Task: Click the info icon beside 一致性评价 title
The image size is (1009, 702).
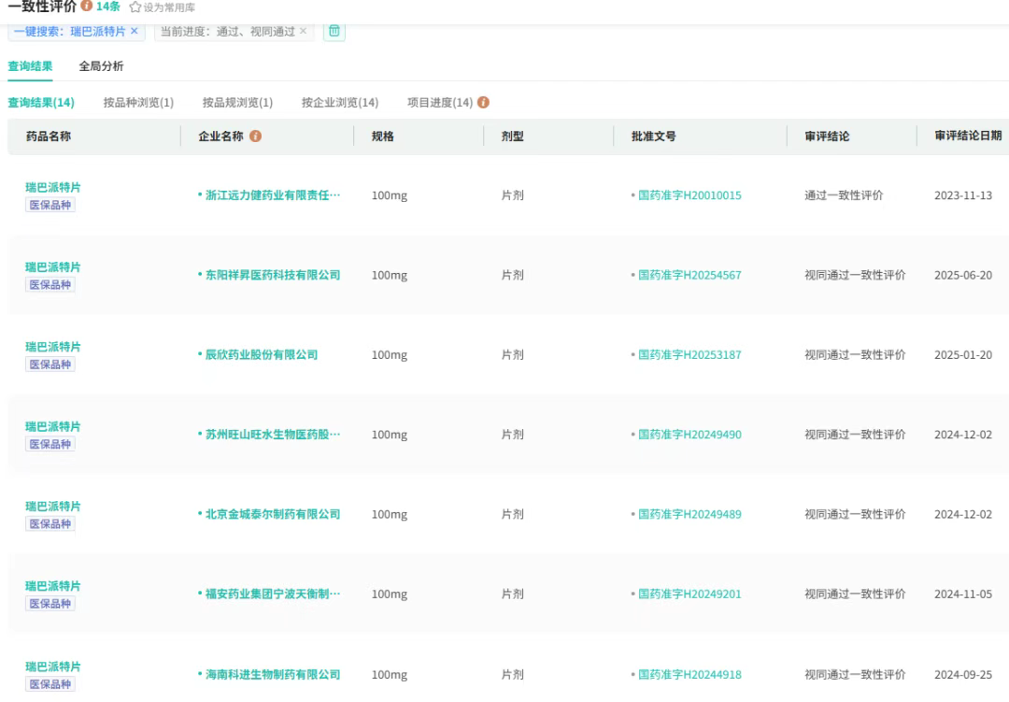Action: (86, 6)
